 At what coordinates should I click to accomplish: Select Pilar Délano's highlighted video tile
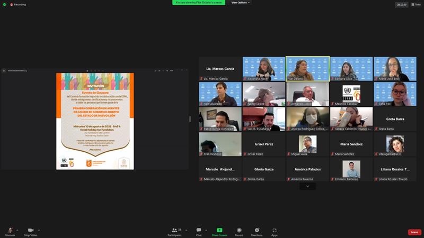tap(308, 69)
